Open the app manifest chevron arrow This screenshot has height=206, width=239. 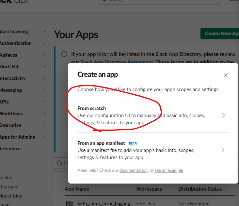(x=223, y=150)
